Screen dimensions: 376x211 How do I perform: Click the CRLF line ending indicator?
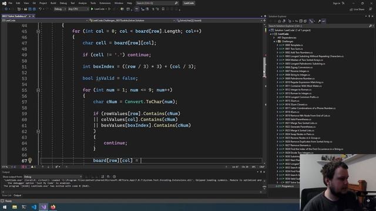[x=261, y=166]
